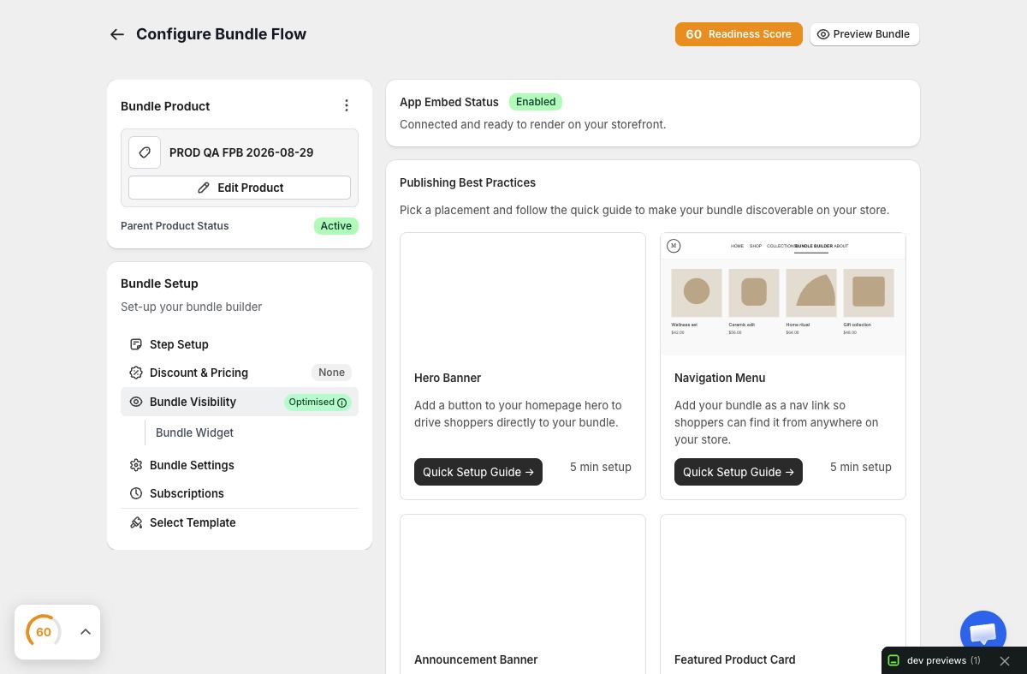The width and height of the screenshot is (1027, 674).
Task: Click the 60 Readiness Score button
Action: (x=739, y=34)
